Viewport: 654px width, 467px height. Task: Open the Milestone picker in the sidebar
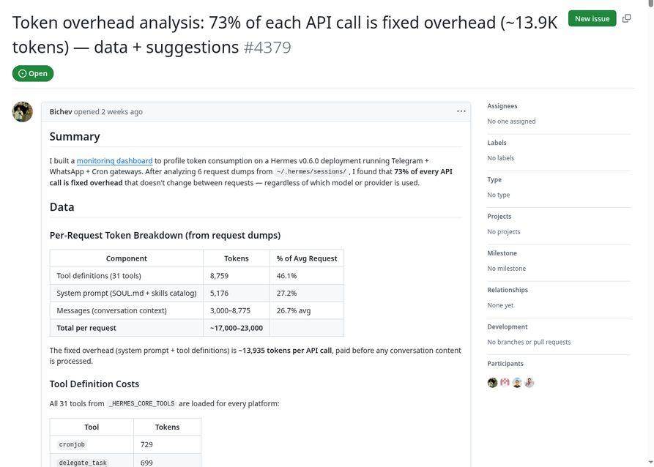tap(502, 253)
